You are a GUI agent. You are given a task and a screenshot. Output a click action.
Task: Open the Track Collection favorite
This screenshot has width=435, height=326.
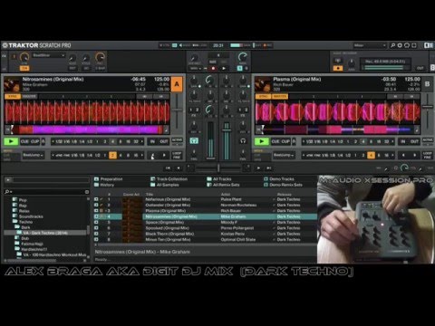coord(169,179)
